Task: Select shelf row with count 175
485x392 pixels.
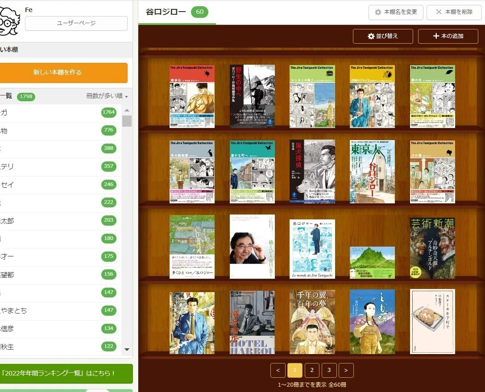Action: coord(60,256)
